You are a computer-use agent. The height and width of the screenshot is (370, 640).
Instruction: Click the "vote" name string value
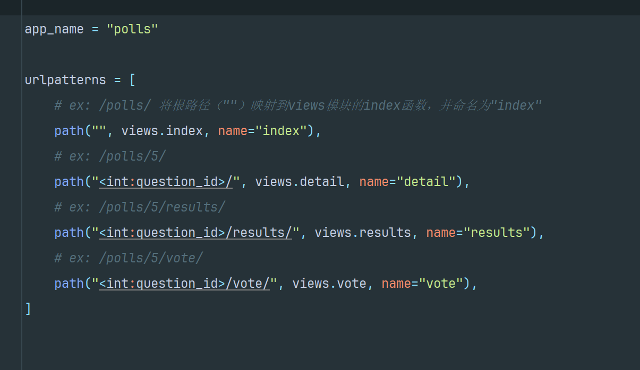[x=441, y=284]
